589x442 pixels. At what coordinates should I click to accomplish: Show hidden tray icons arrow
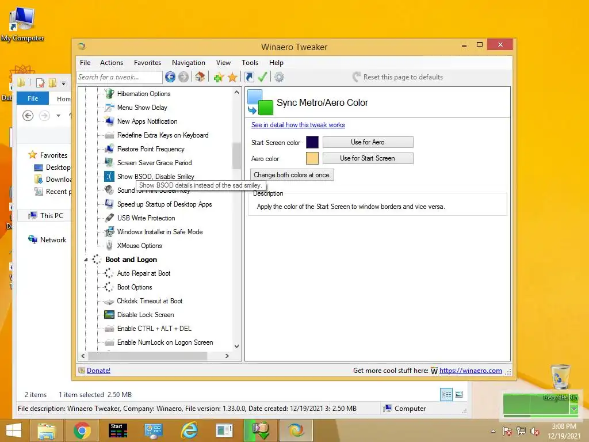click(x=493, y=431)
